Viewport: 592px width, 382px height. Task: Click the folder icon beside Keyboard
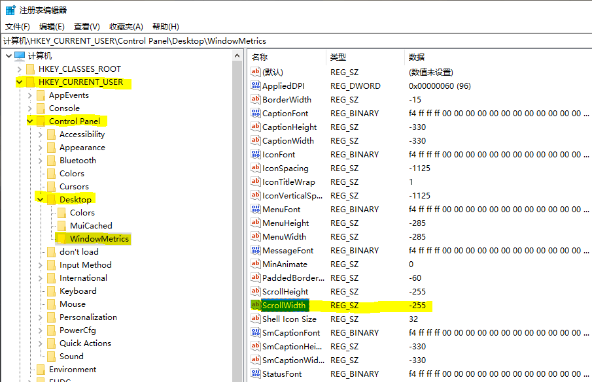pos(52,291)
